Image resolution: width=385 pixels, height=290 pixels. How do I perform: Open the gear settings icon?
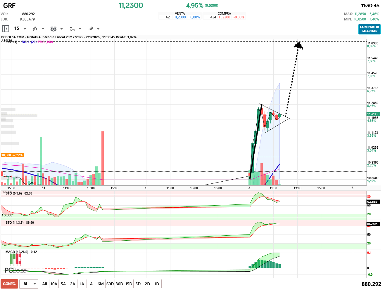pos(53,29)
